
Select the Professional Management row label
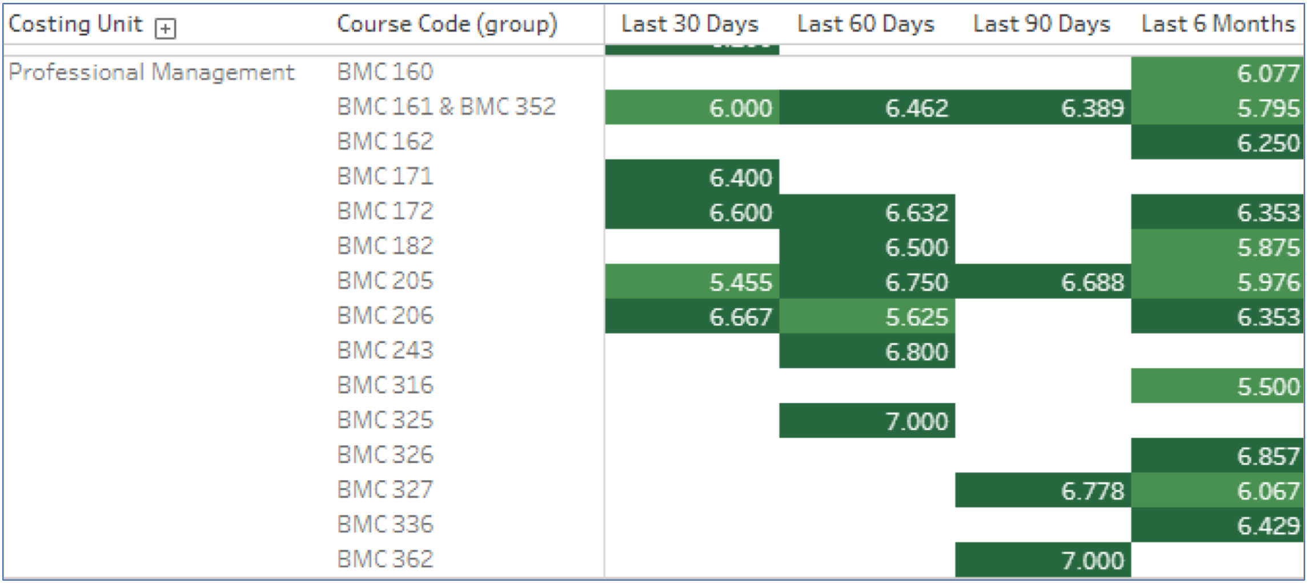pos(151,73)
